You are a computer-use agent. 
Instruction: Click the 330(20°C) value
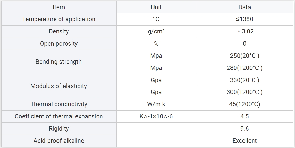(x=245, y=80)
